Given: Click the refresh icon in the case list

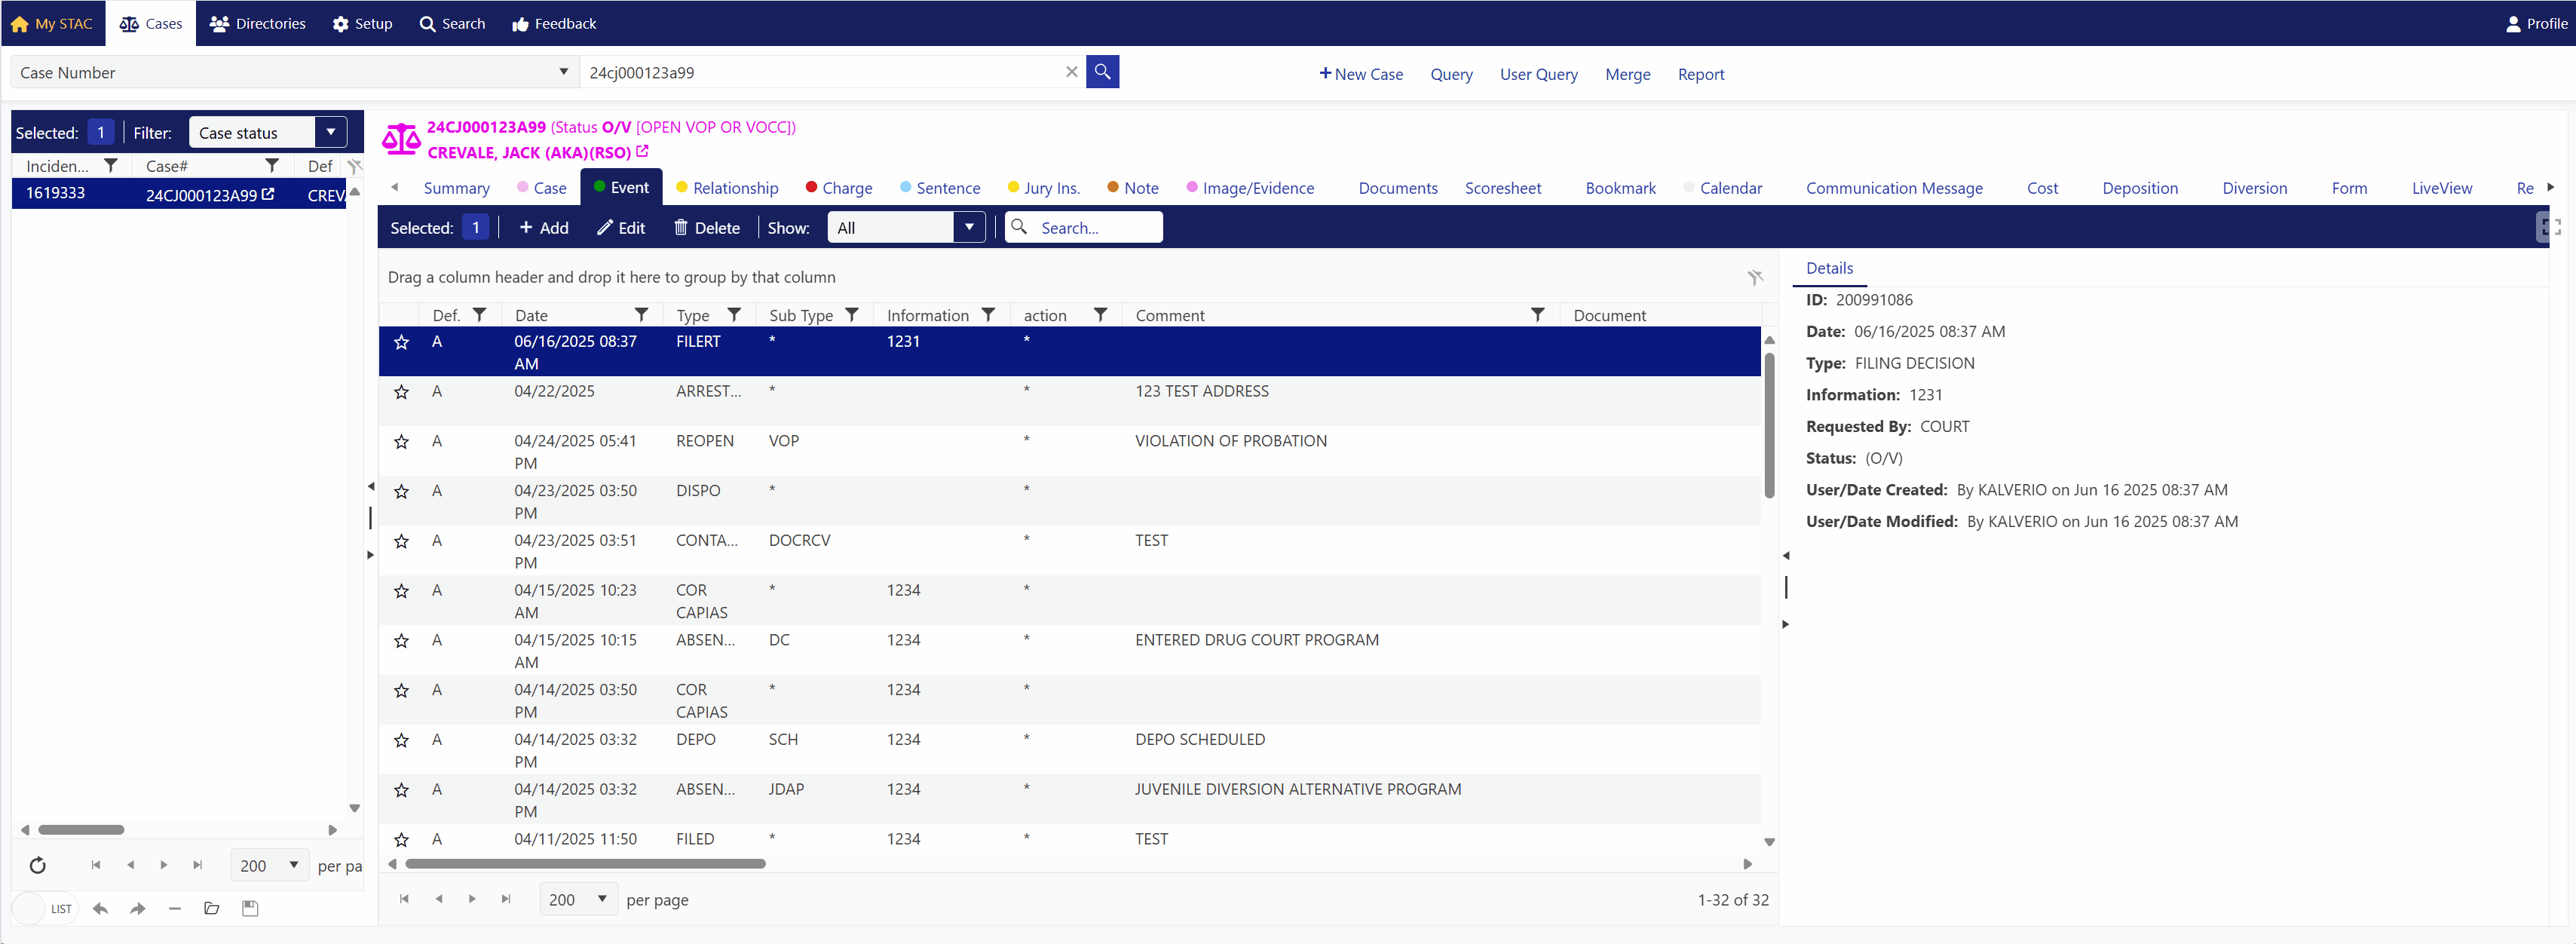Looking at the screenshot, I should pos(38,865).
